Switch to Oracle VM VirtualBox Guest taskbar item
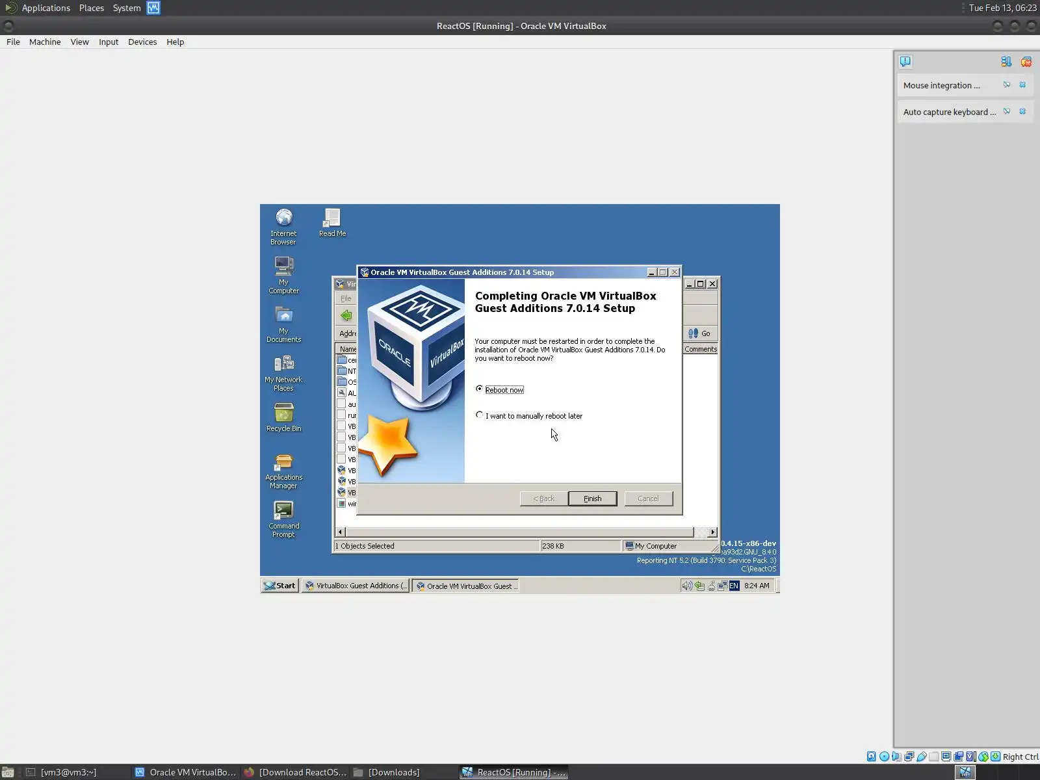 465,586
